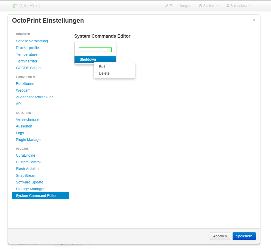Choose Delete from context menu

click(114, 73)
